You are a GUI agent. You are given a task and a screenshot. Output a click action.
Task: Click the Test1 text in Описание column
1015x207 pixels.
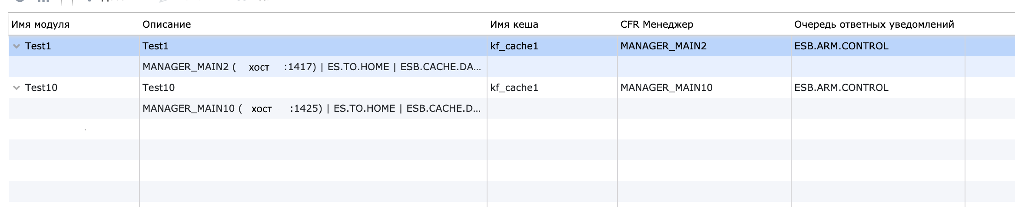(156, 46)
